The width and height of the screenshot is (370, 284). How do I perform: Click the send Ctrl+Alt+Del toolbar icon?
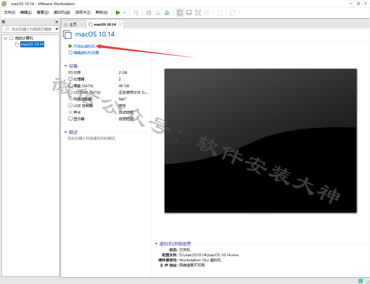pos(136,13)
